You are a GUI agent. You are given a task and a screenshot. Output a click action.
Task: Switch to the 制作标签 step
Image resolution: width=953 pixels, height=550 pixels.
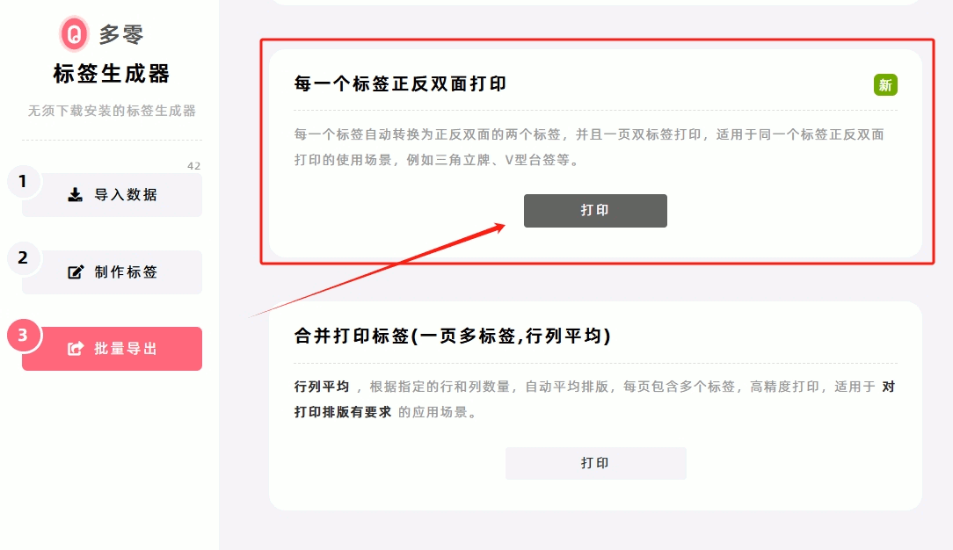click(112, 272)
